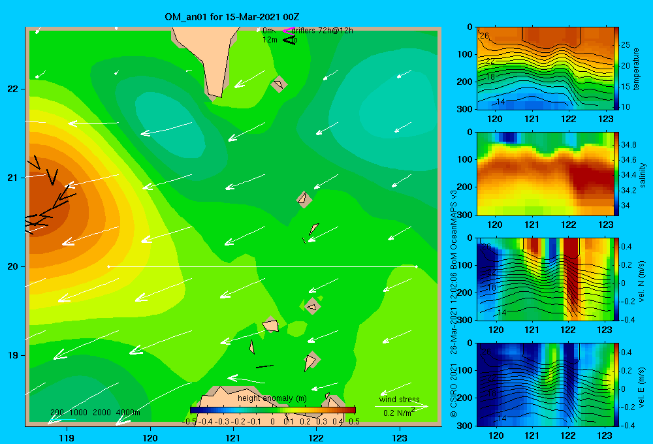Click the vel. N color bar
The image size is (653, 444).
tap(616, 279)
